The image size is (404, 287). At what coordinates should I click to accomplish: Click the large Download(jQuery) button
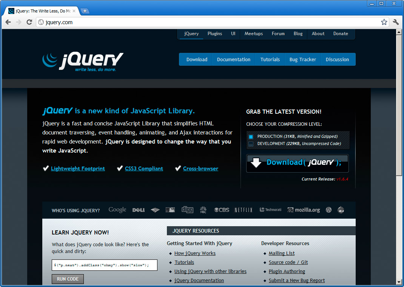[298, 164]
